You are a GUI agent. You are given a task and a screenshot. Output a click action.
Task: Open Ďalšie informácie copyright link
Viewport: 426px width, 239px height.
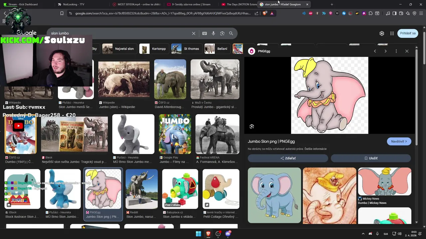pos(316,149)
